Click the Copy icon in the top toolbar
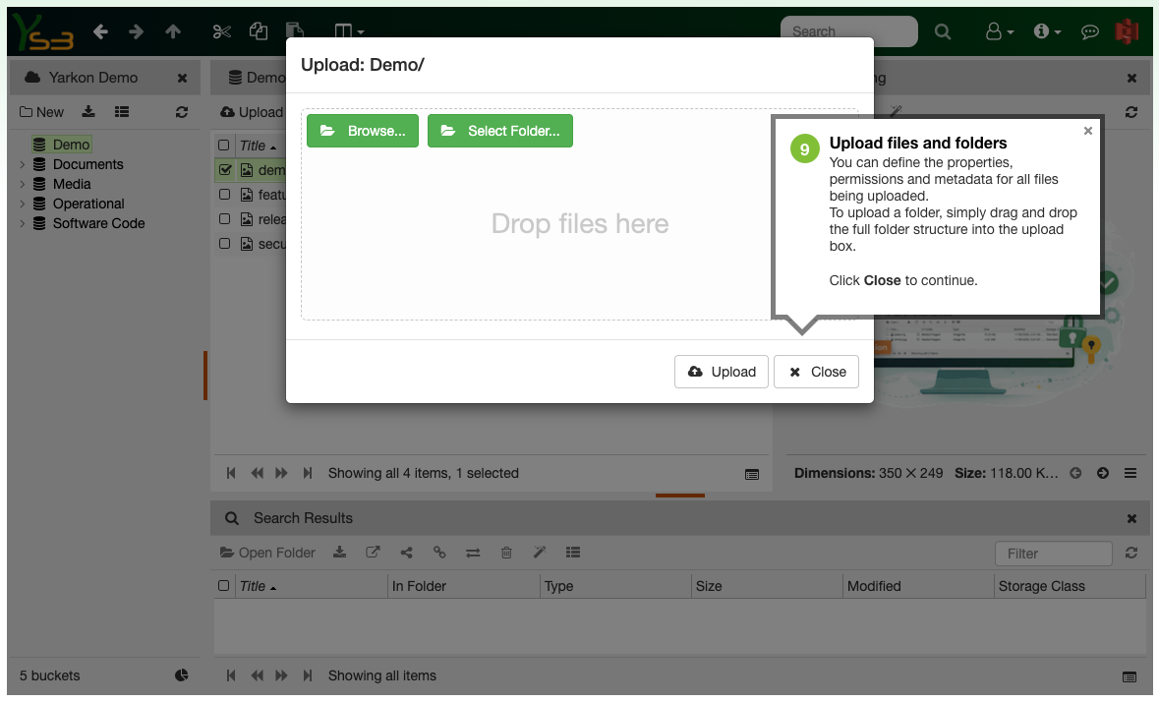This screenshot has height=703, width=1159. pyautogui.click(x=258, y=30)
